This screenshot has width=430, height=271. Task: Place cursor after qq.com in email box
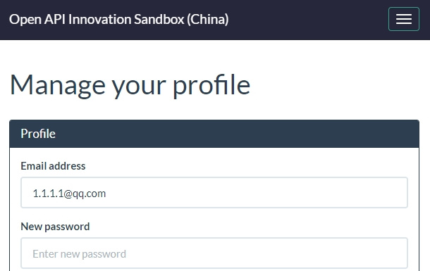click(x=106, y=194)
